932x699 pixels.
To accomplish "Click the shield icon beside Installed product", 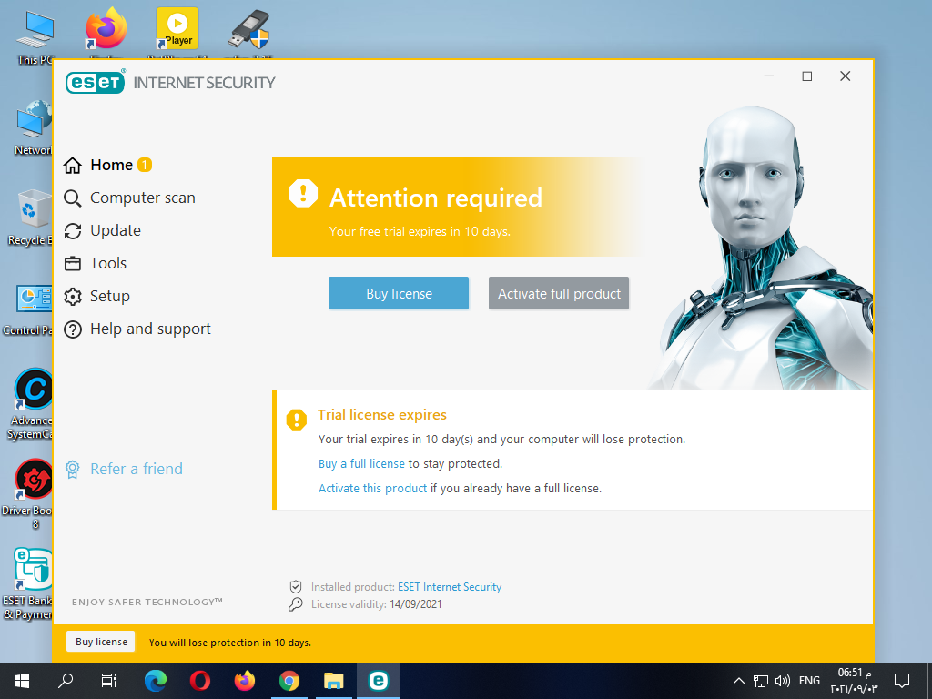I will (296, 587).
